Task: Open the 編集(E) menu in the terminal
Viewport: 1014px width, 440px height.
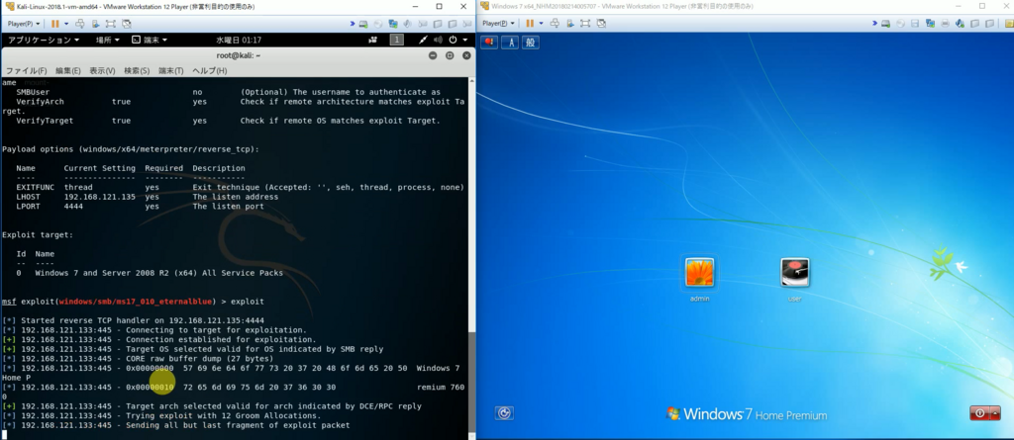Action: point(68,70)
